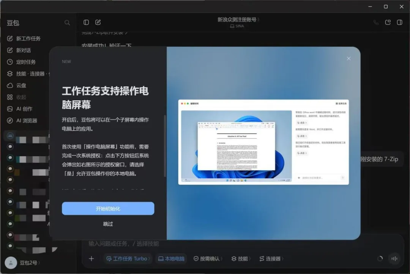Click the share window icon in the header

click(388, 22)
